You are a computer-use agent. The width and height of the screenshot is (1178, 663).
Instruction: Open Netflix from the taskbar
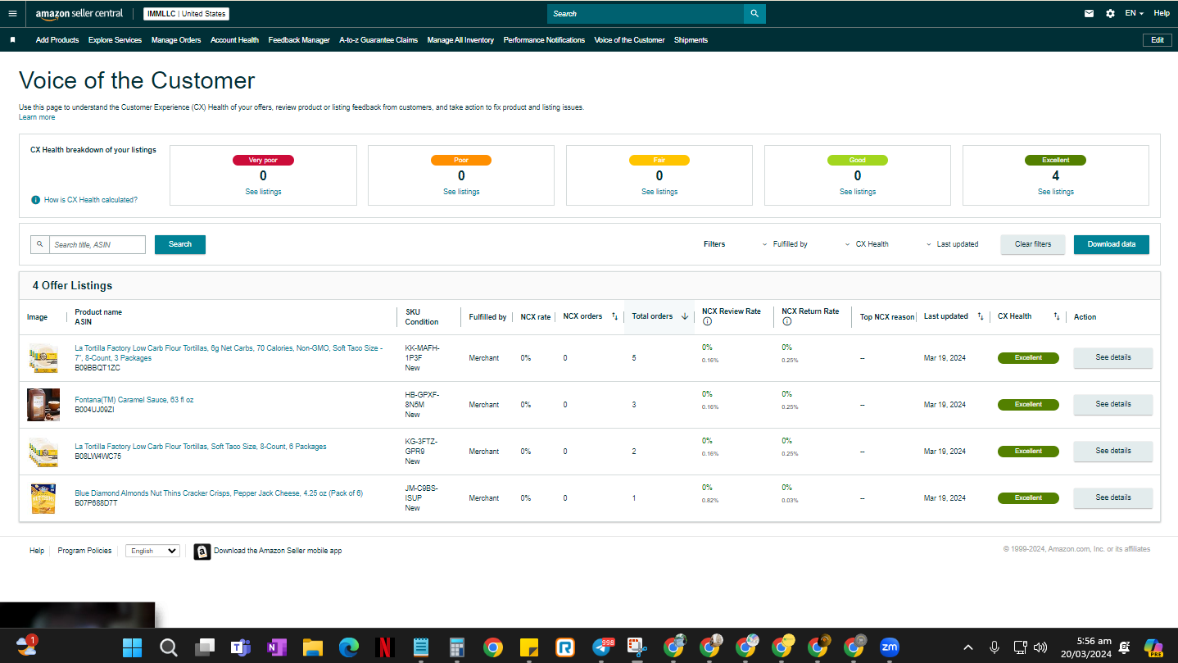[x=384, y=647]
